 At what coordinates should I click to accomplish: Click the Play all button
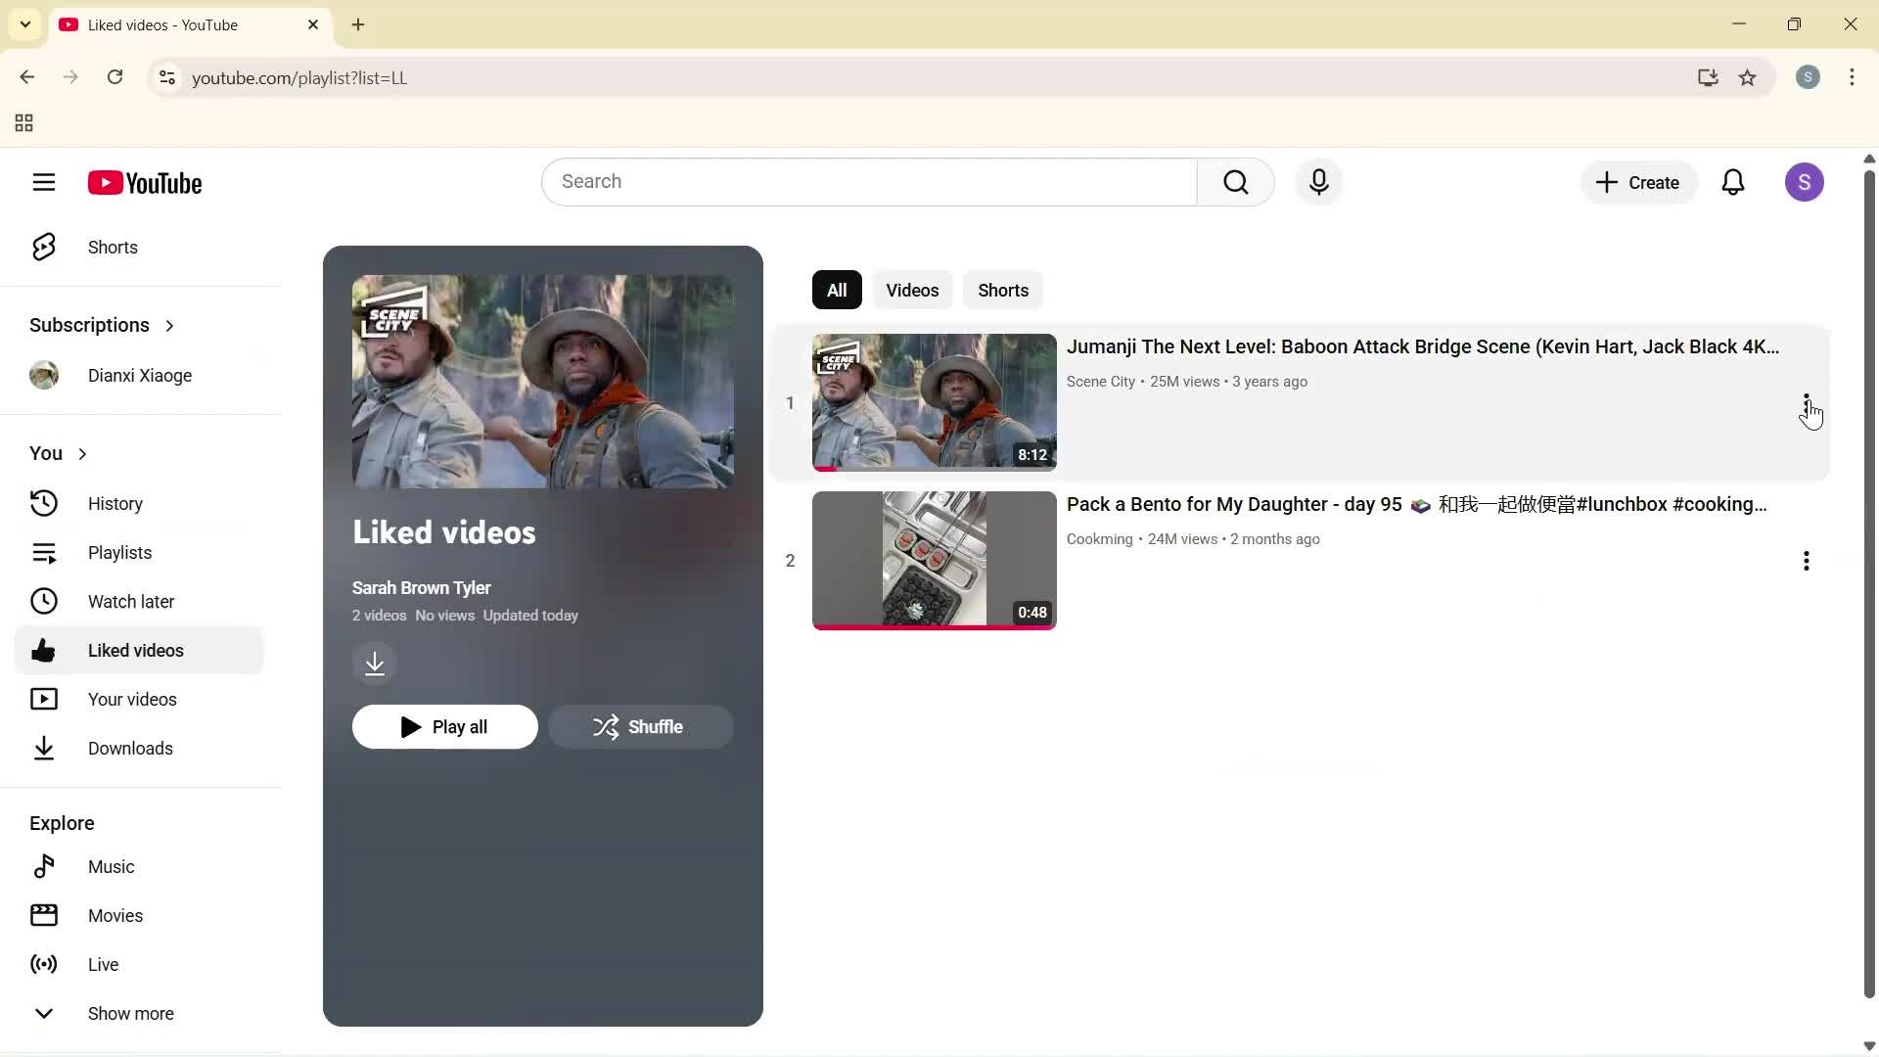point(445,726)
